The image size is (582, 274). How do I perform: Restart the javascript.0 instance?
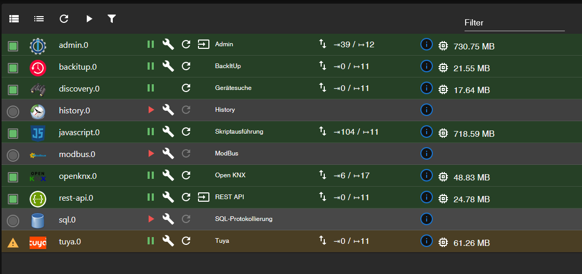(186, 132)
